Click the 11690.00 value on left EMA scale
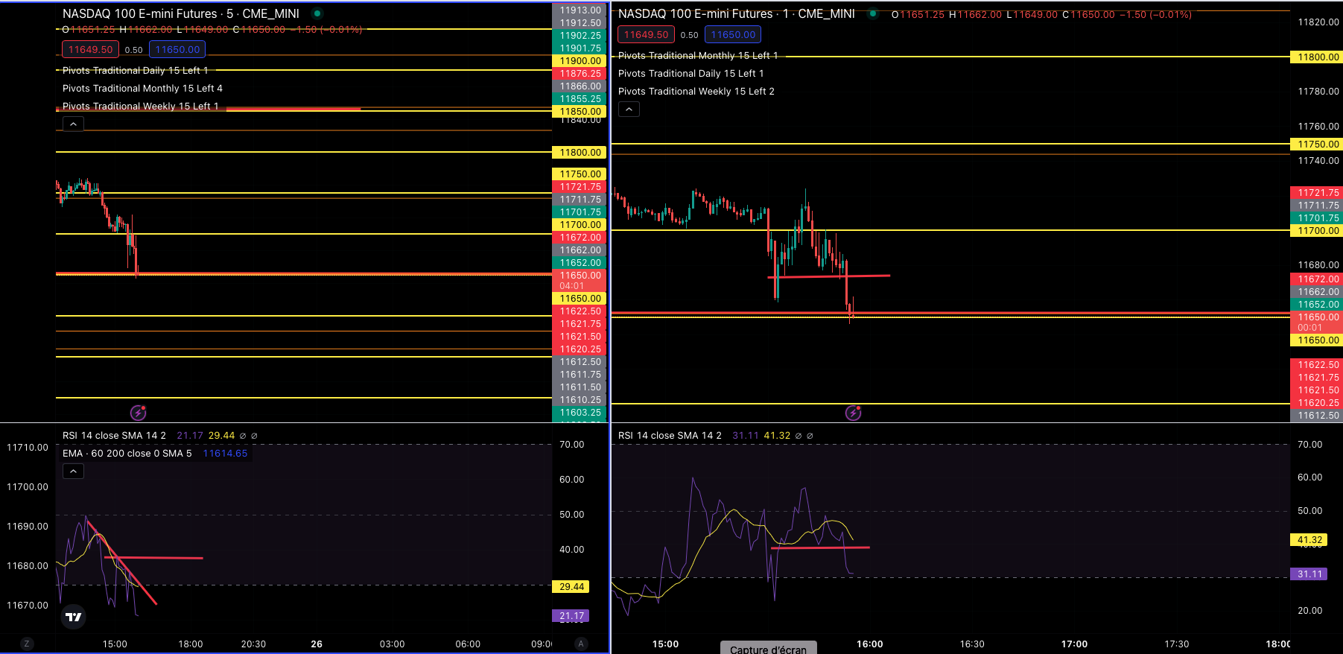This screenshot has width=1343, height=654. coord(28,527)
